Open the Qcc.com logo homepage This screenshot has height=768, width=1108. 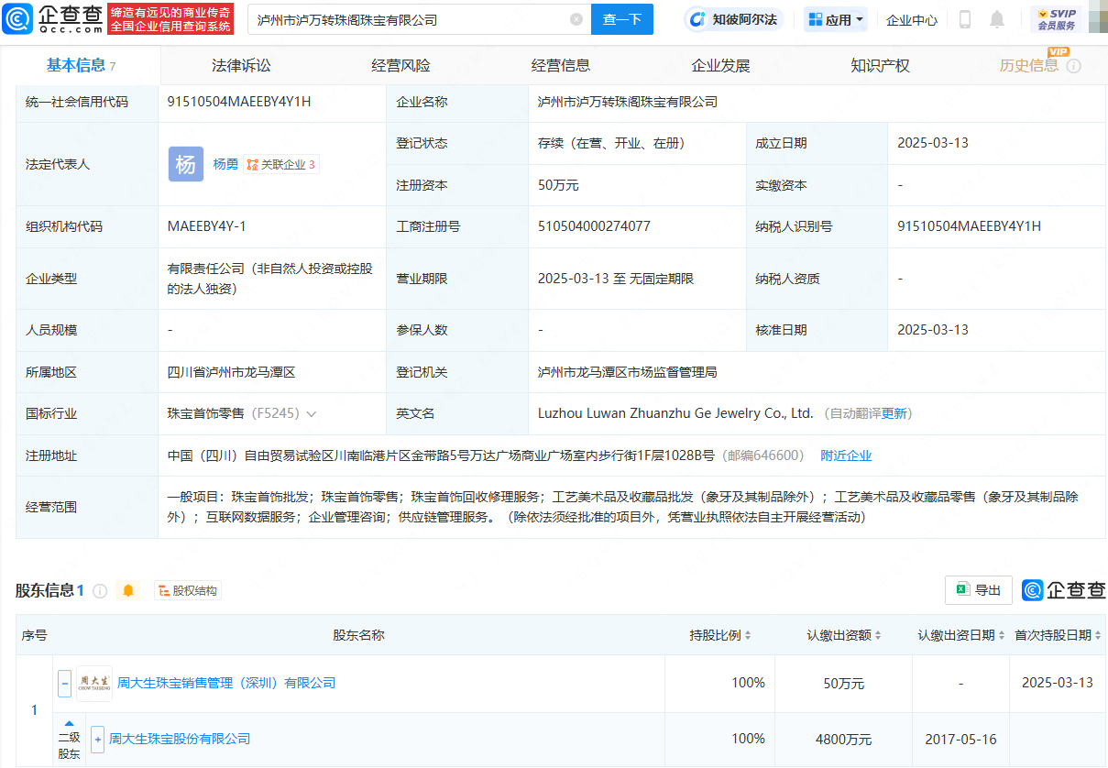(x=51, y=19)
